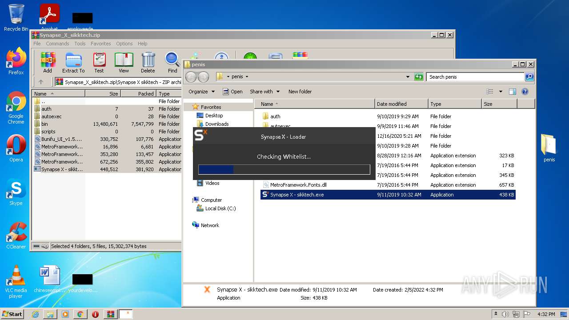Viewport: 569px width, 320px height.
Task: Open WinRAR Help menu
Action: [142, 44]
